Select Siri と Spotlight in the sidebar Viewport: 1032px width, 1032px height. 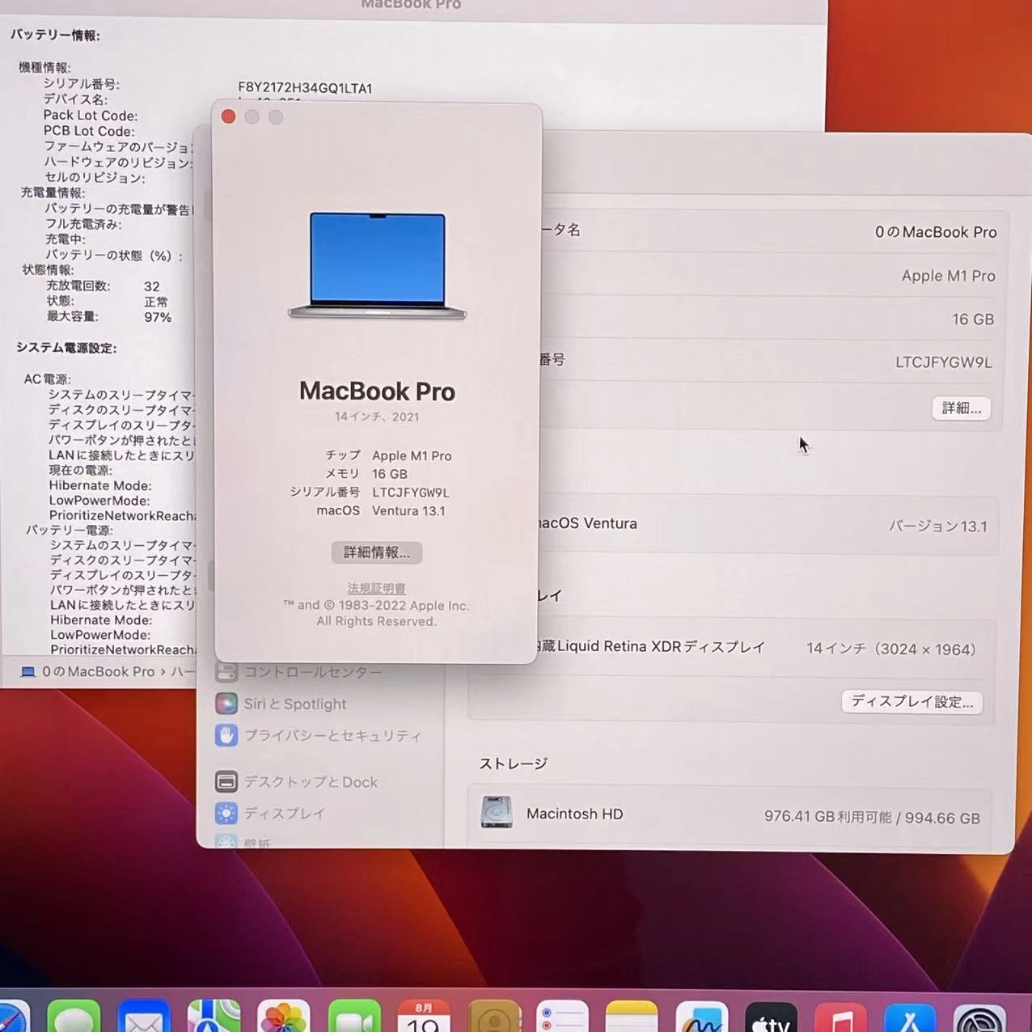click(x=295, y=704)
